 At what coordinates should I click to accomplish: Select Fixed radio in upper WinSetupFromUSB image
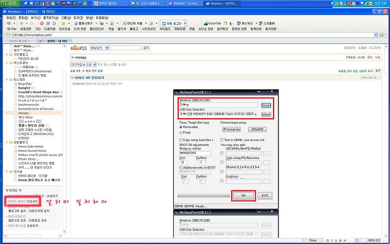coord(181,133)
